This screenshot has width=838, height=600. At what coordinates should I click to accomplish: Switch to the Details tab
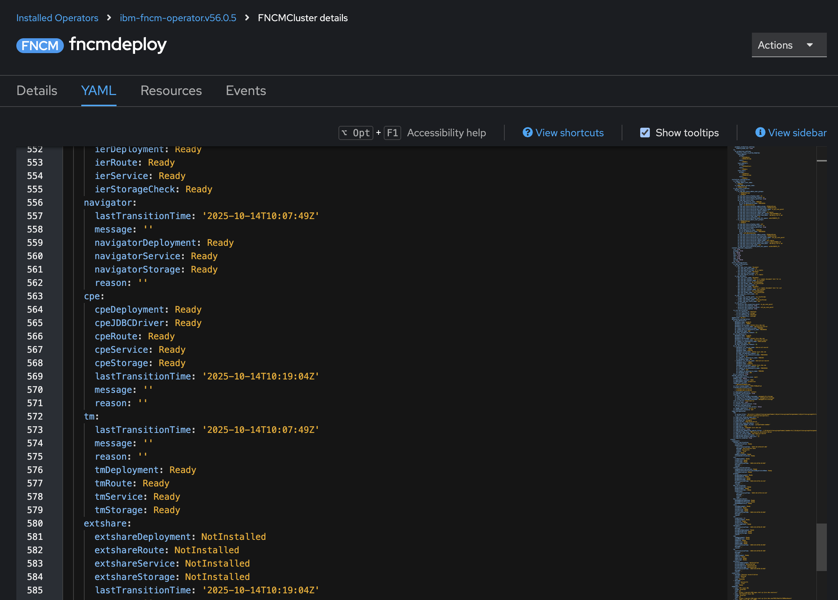(37, 91)
